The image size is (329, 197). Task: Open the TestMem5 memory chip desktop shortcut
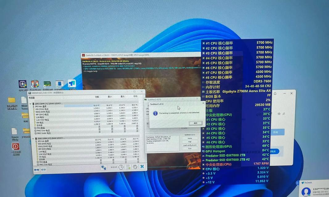point(47,84)
